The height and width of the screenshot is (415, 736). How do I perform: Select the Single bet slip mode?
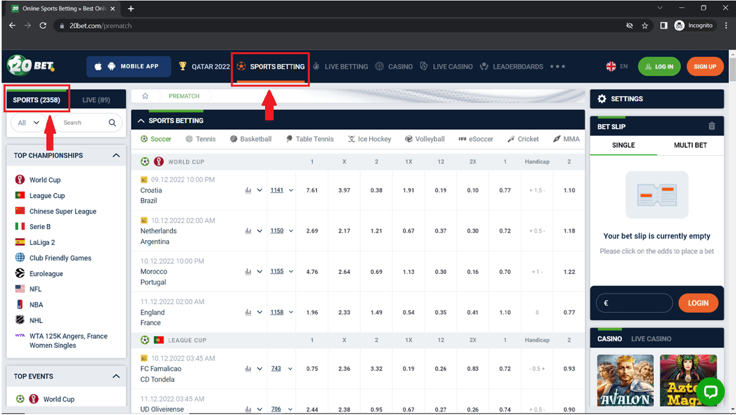[x=623, y=145]
